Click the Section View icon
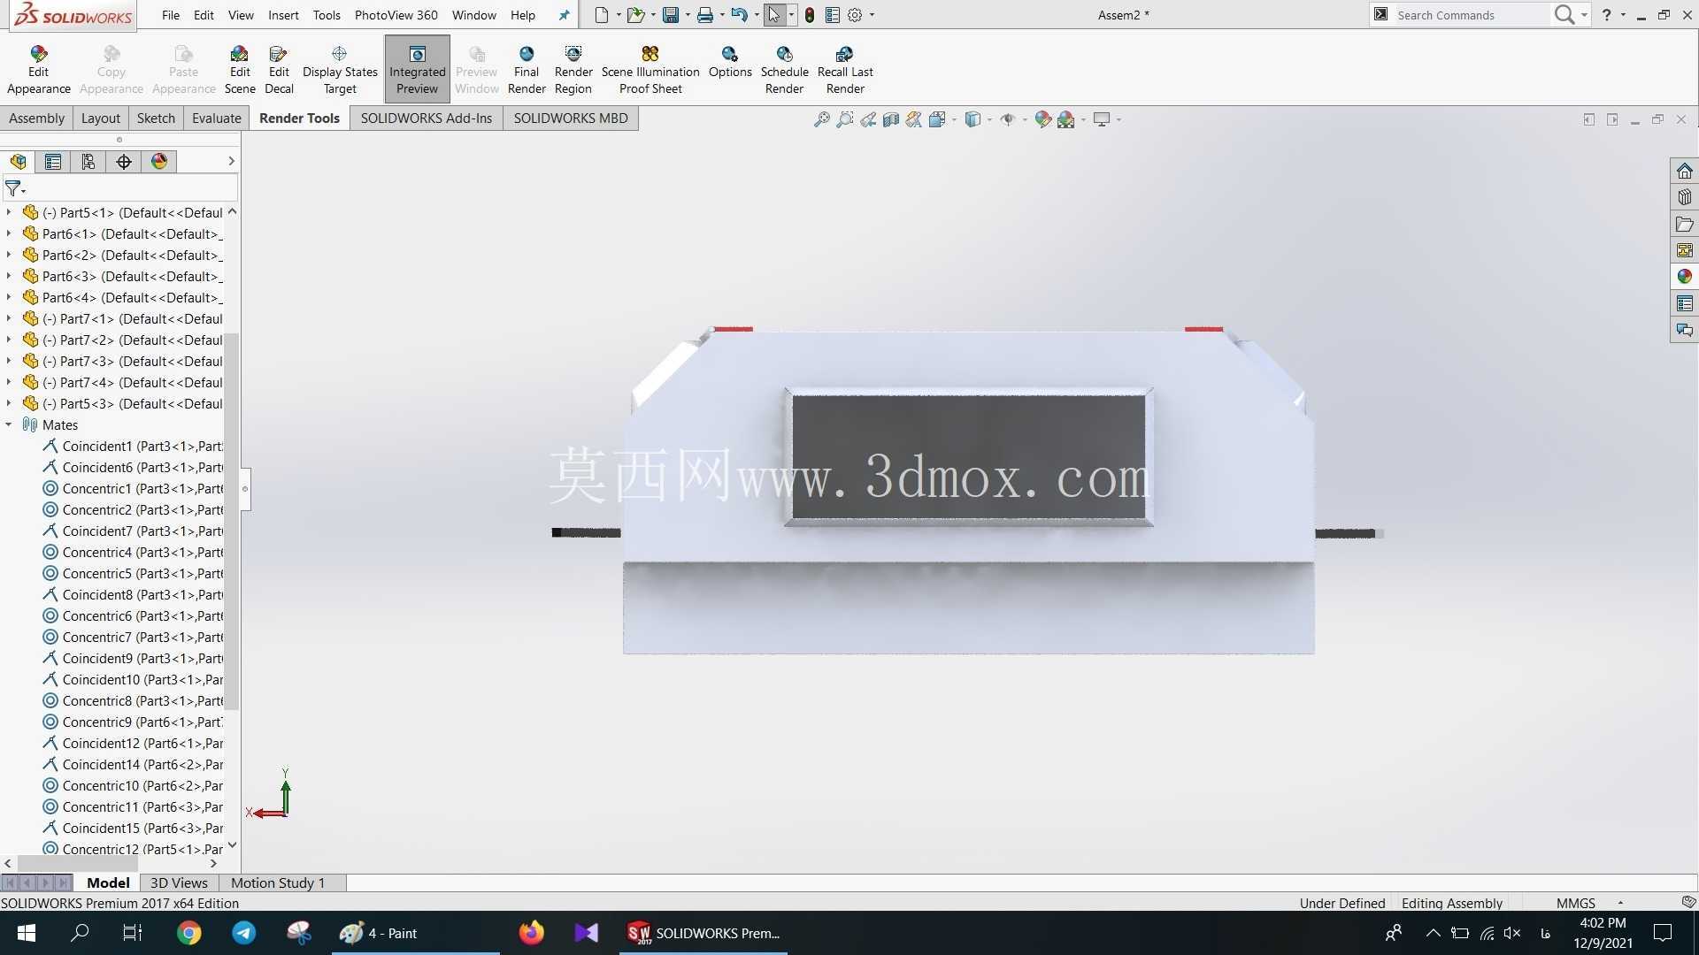Viewport: 1699px width, 955px height. coord(891,119)
